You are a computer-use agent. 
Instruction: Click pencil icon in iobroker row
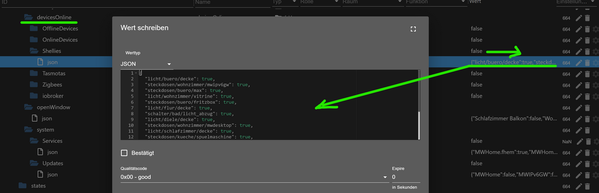579,96
